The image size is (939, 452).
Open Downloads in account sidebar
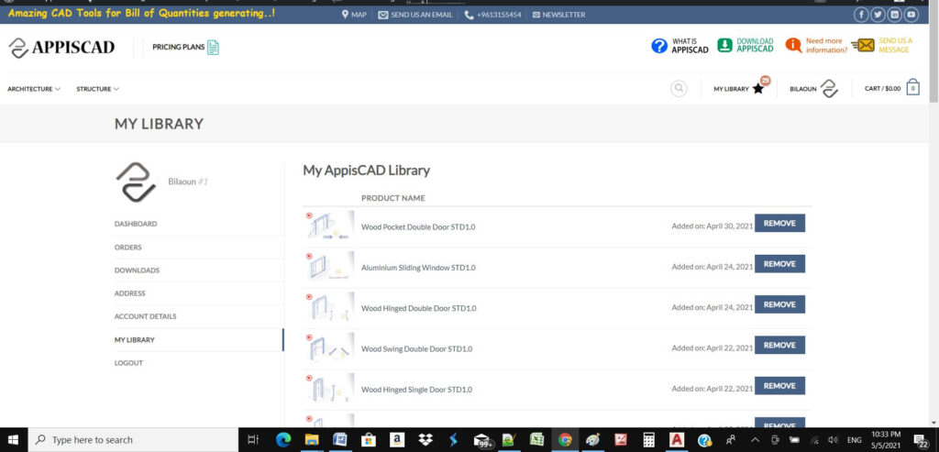click(x=138, y=270)
